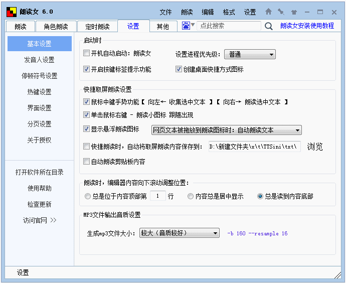Toggle 自动朗读剪贴板内容 checkbox
Viewport: 346px width, 283px height.
[86, 162]
